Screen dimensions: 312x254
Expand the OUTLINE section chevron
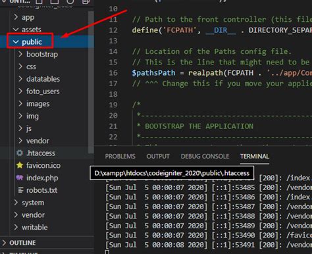tap(4, 243)
